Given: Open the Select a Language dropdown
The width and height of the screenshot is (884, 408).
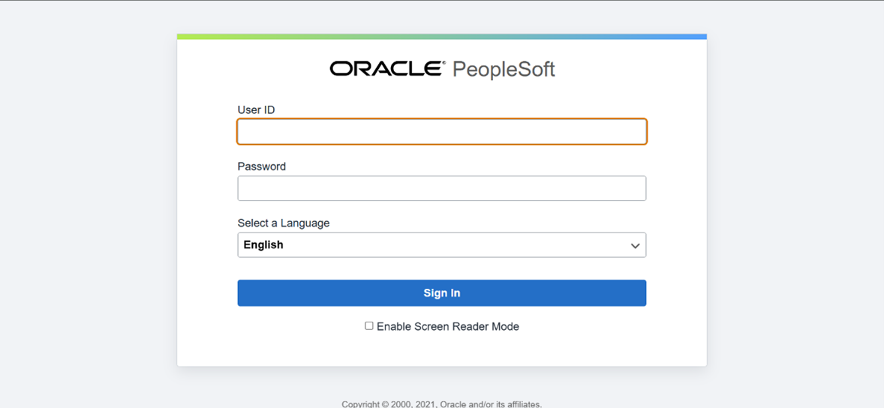Looking at the screenshot, I should coord(441,245).
